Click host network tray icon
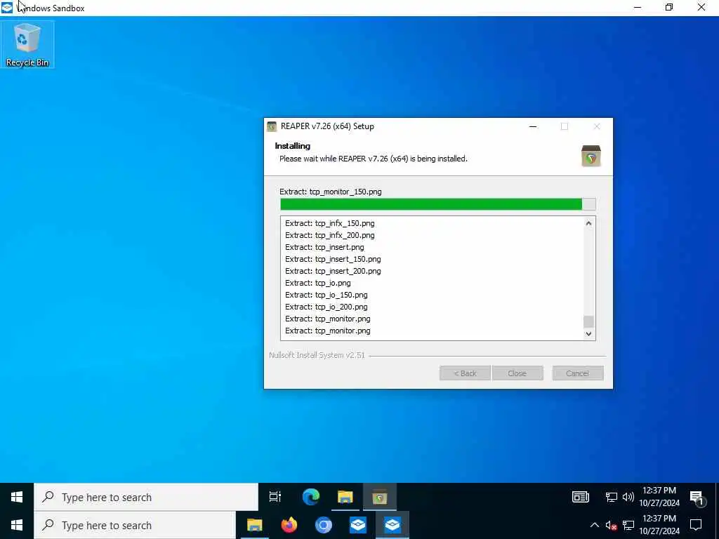The image size is (719, 539). coord(628,525)
